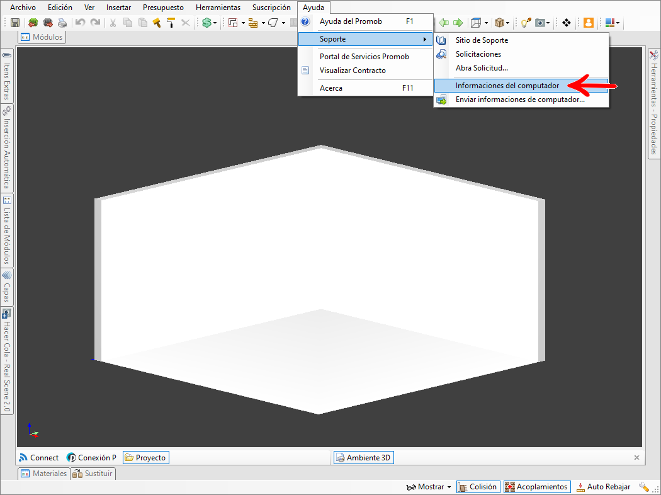
Task: Undo the last action
Action: [x=80, y=23]
